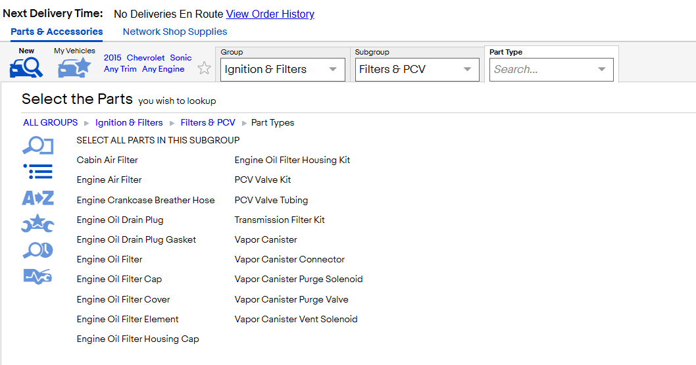Open the diagnostic waveform wrench icon

(37, 276)
